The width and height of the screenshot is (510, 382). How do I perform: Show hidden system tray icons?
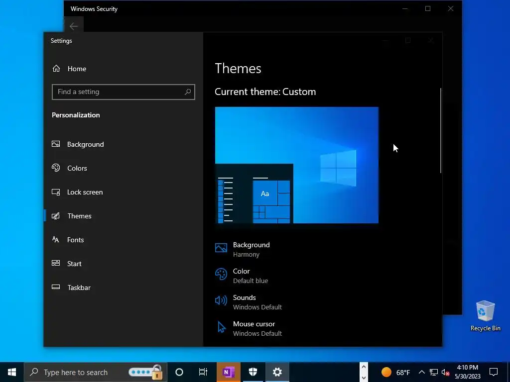(421, 372)
